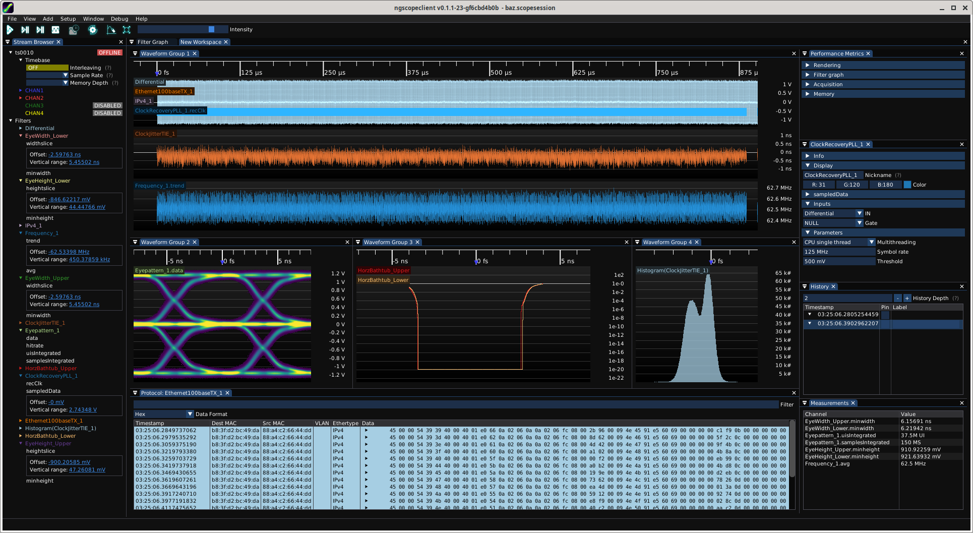Click the Frequency_1 offset value -62.53398 MHz
Screen dimensions: 973x533
[69, 252]
